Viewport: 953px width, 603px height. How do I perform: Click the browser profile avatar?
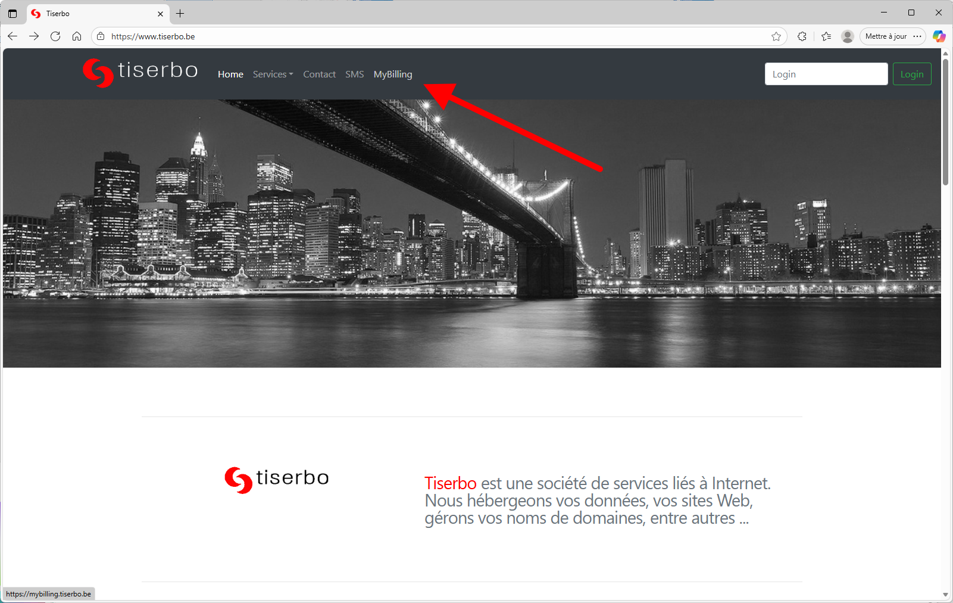tap(847, 36)
